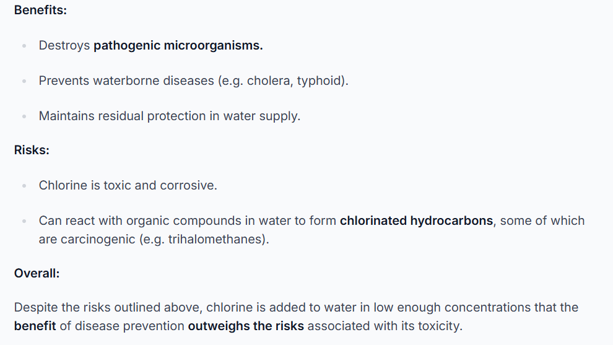Click 'Chlorine is toxic and corrosive.' text

[x=128, y=185]
